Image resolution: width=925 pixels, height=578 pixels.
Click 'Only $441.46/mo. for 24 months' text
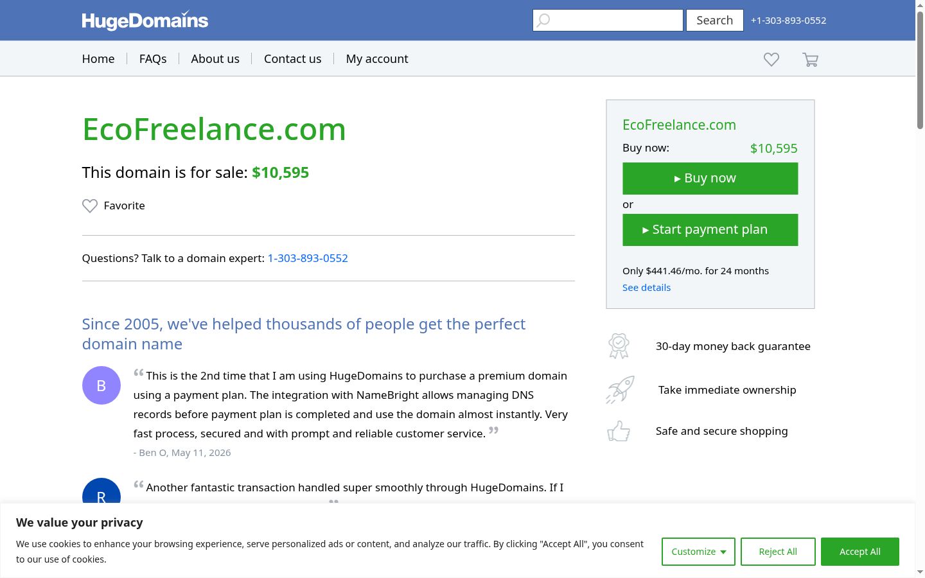(x=696, y=271)
